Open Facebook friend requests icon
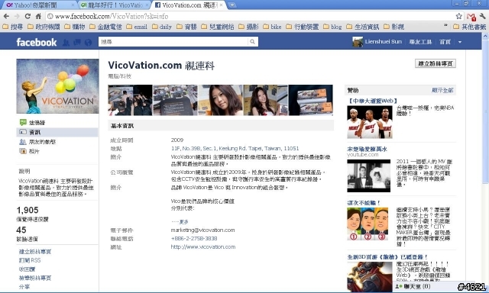This screenshot has width=489, height=293. (x=66, y=42)
